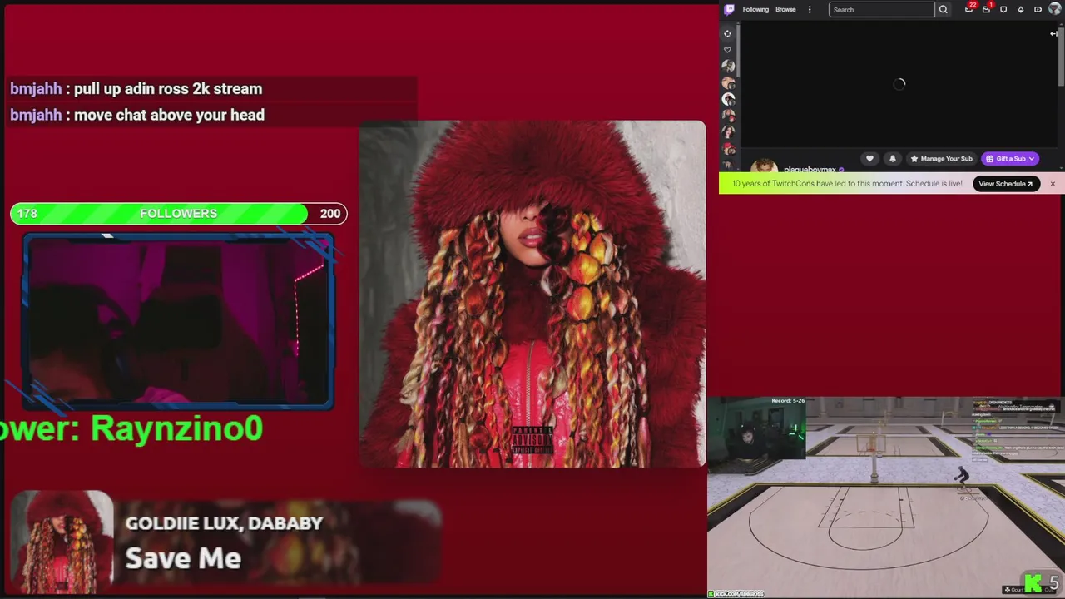Click the small album art in now-playing widget
The height and width of the screenshot is (599, 1065).
coord(62,541)
